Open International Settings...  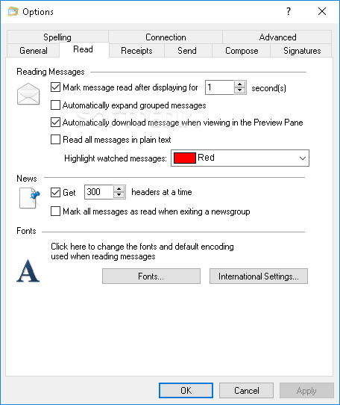coord(259,276)
